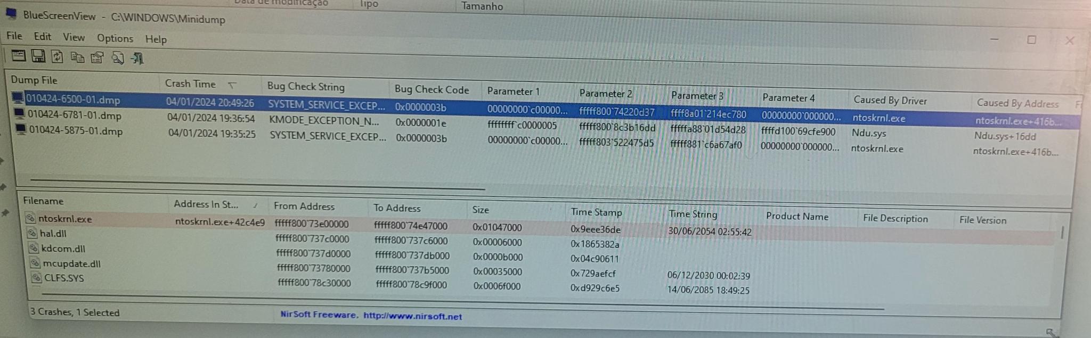
Task: Click the icon of 010424-6781-01.dmp row
Action: coord(20,113)
